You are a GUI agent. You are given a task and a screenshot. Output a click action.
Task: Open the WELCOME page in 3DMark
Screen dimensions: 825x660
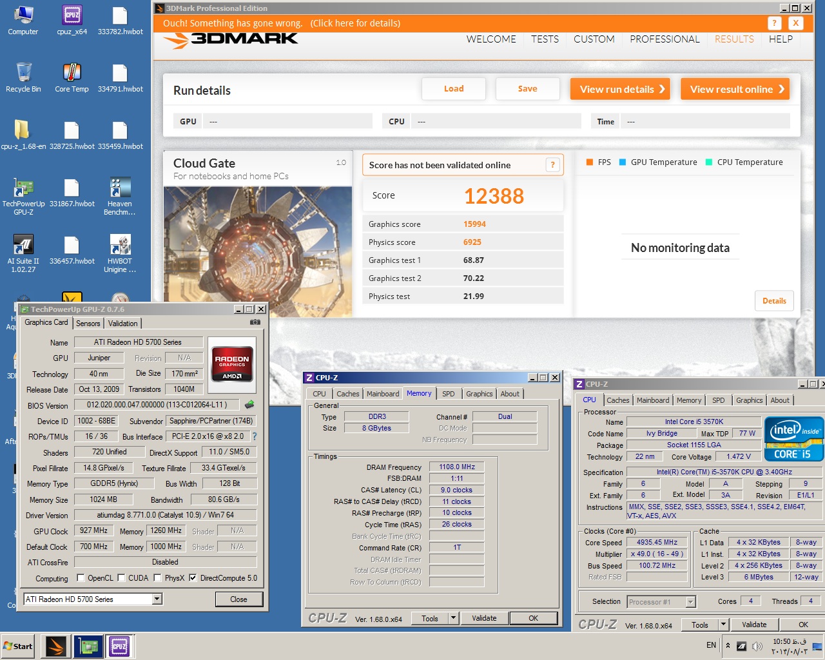(x=491, y=39)
